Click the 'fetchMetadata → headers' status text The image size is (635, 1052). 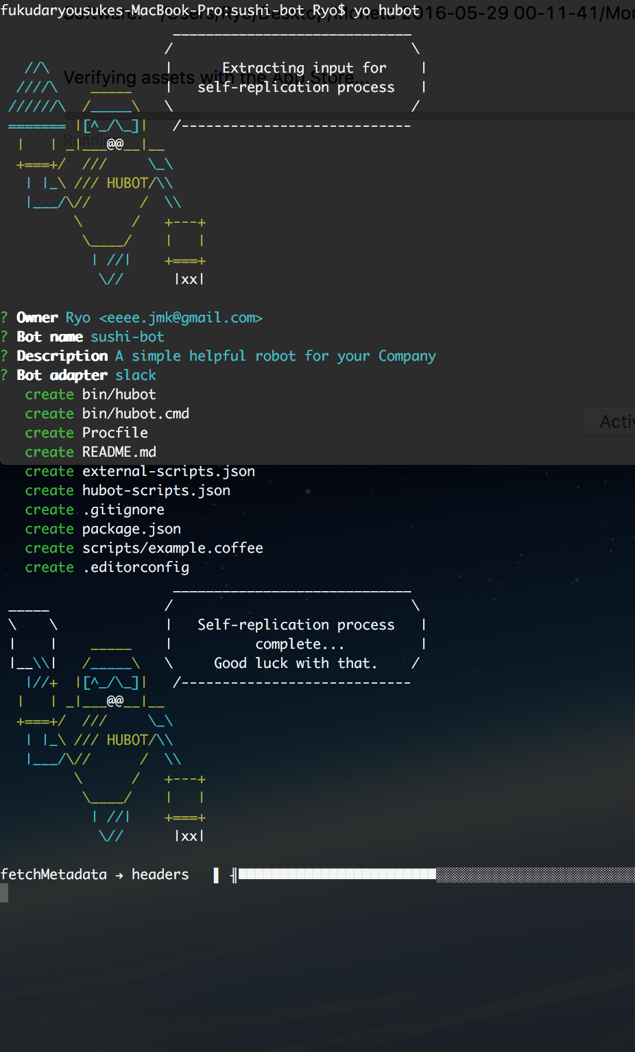(95, 874)
